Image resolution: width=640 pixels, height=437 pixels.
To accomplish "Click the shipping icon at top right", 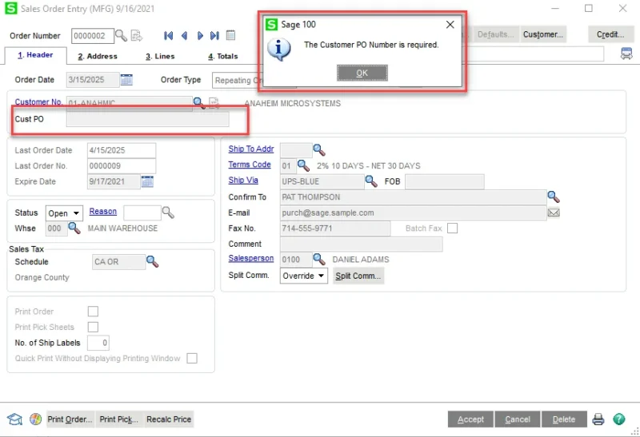I will coord(626,54).
